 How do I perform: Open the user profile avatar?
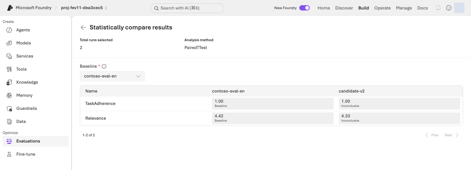[x=459, y=8]
